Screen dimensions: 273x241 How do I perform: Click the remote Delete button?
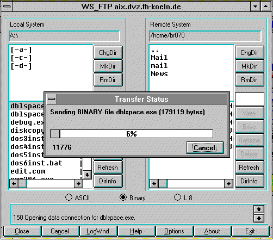250,154
